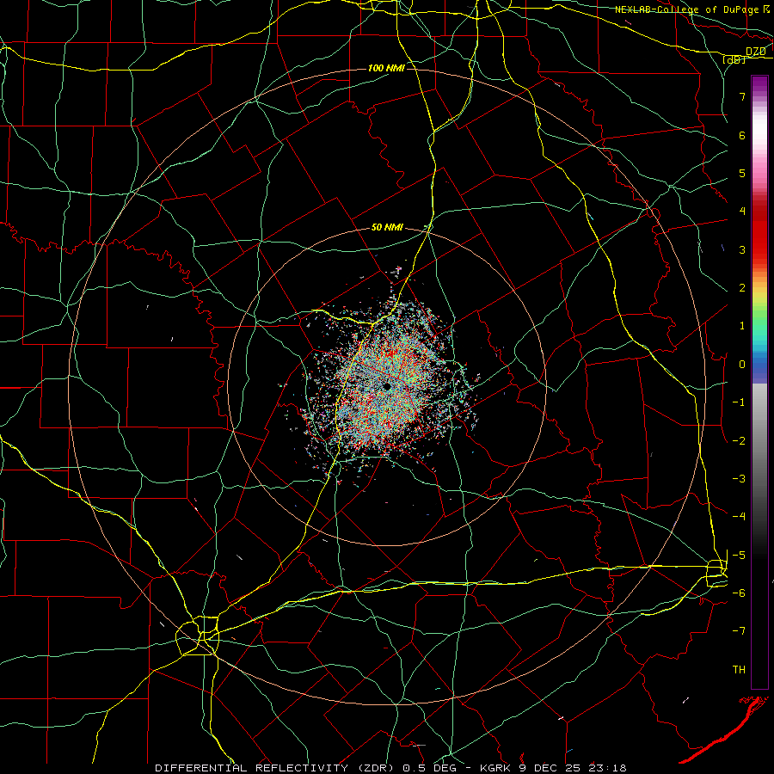Click the positive 6 dB scale label
Viewport: 774px width, 774px height.
point(742,135)
